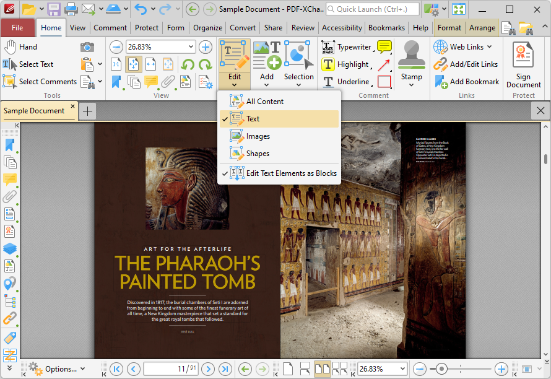
Task: Rotate page clockwise green arrow
Action: 205,64
